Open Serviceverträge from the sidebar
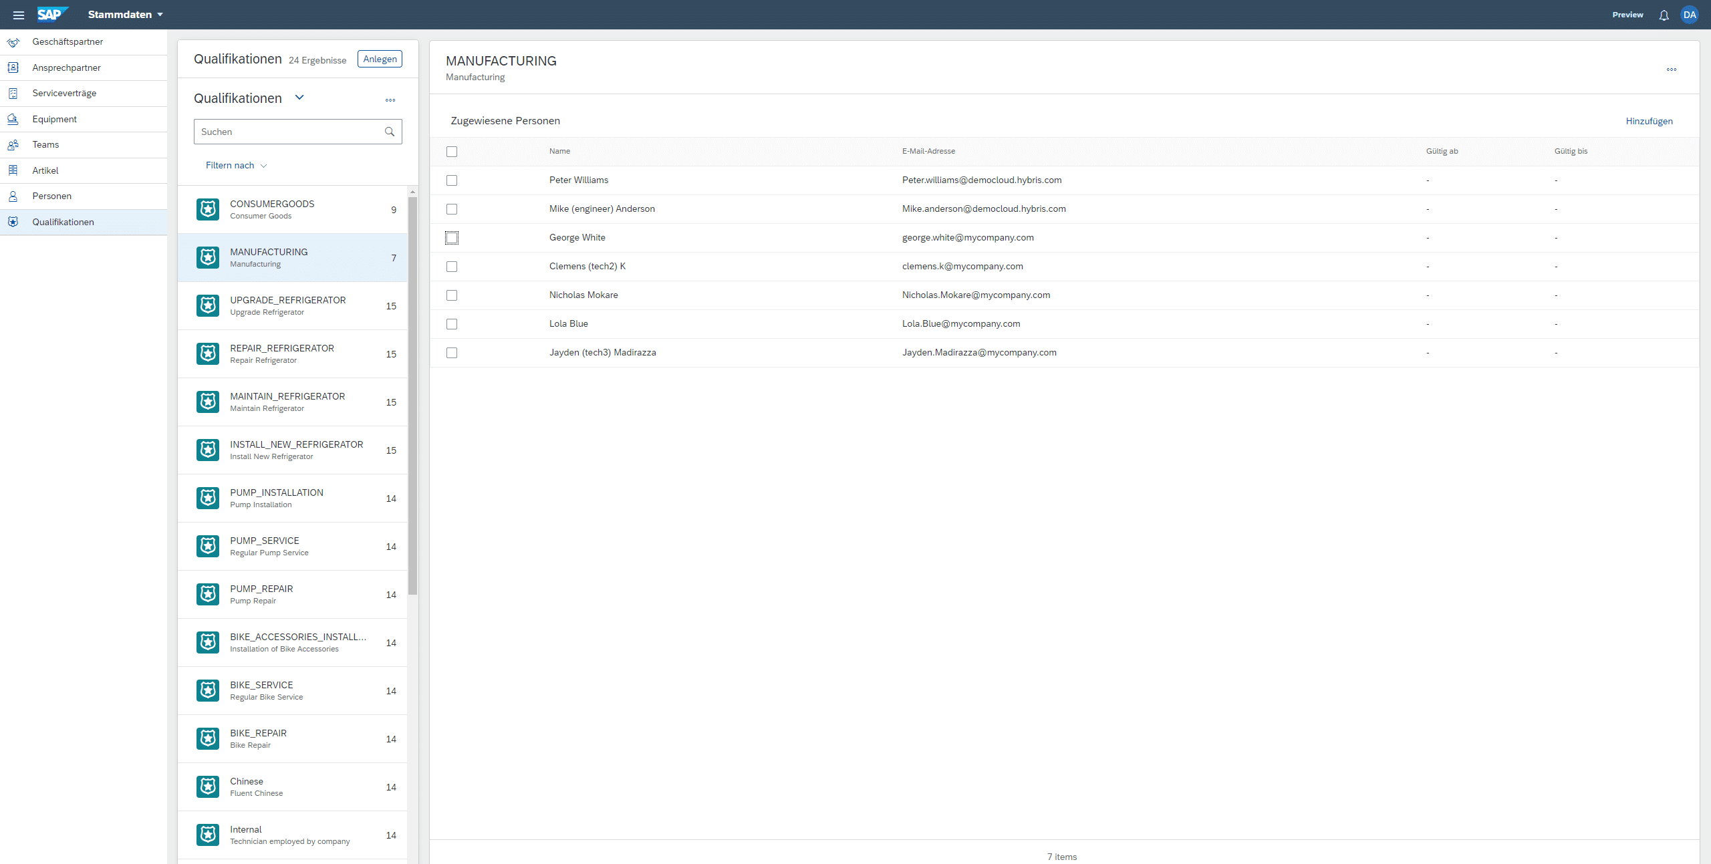1711x864 pixels. 64,93
